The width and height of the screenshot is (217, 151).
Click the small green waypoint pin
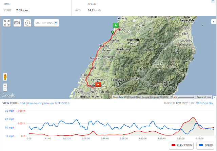click(113, 33)
